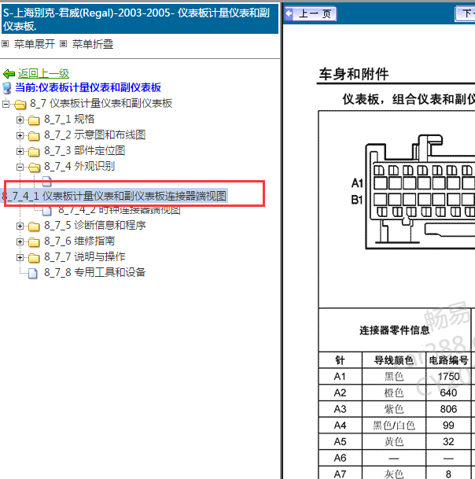Screen dimensions: 475x479
Task: Click document icon of 8_7_8 专用工具和设备
Action: point(33,274)
